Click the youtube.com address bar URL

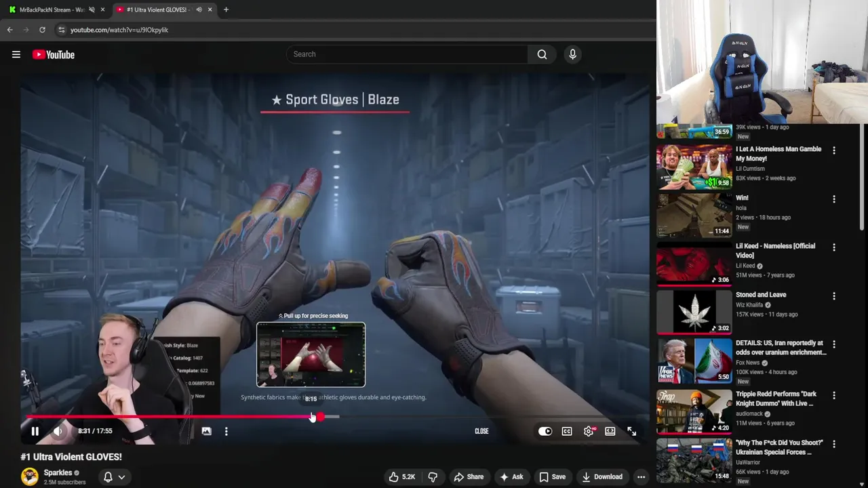[119, 30]
